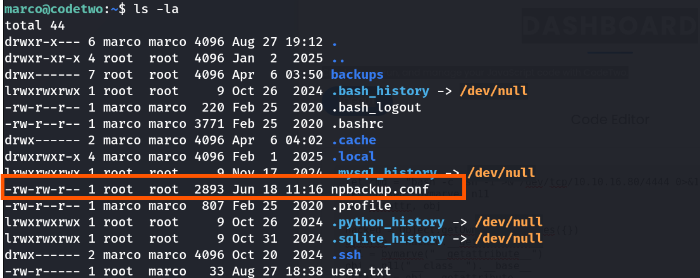Click permissions -rw-r----- on user.txt row
This screenshot has height=278, width=700.
[42, 271]
